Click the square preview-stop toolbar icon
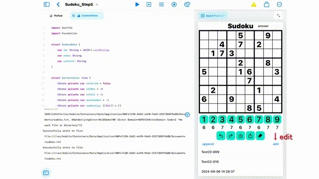The width and height of the screenshot is (319, 179). tap(149, 4)
